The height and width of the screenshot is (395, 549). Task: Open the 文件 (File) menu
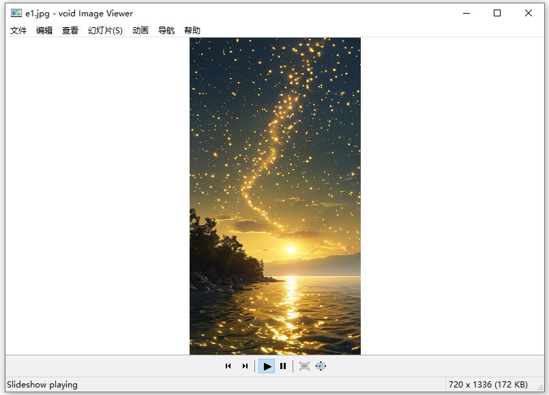pyautogui.click(x=18, y=30)
